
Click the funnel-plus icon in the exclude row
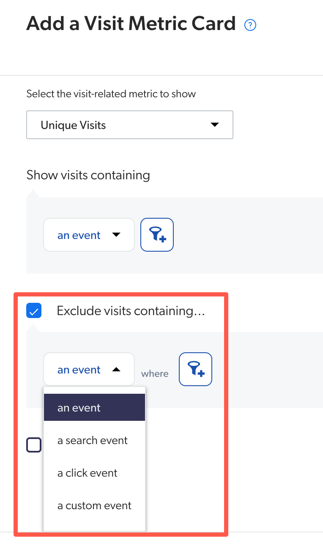coord(195,369)
